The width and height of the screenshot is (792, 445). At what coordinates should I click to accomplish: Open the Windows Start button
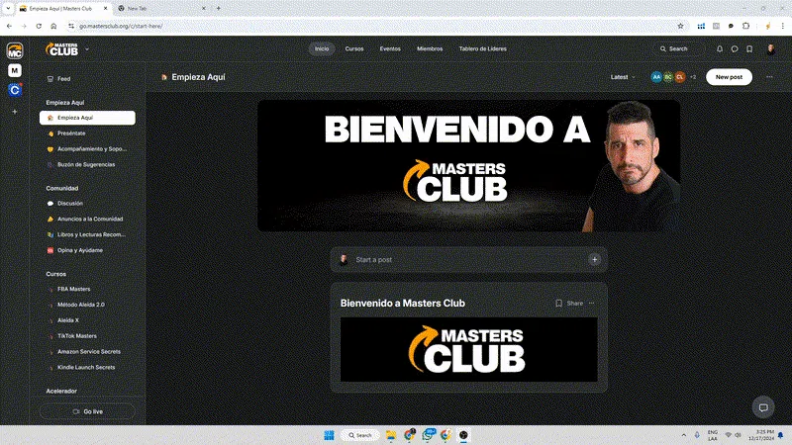(329, 435)
